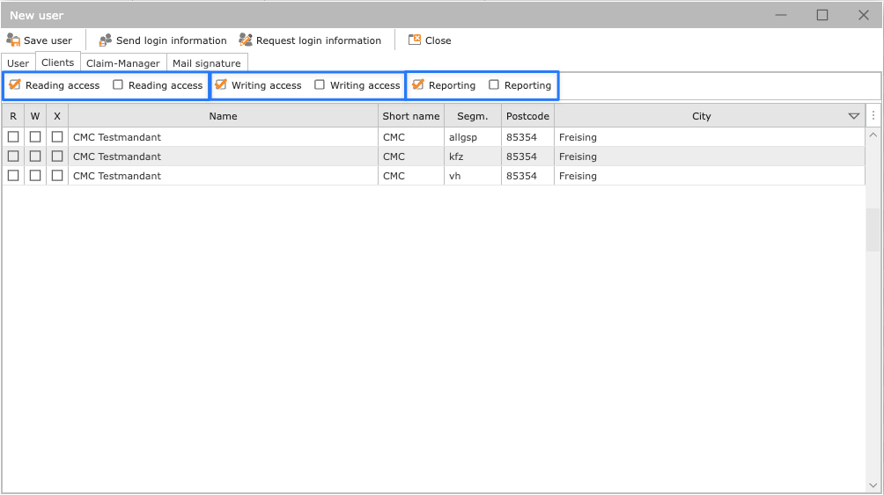Switch to the User tab
884x495 pixels.
[x=18, y=63]
